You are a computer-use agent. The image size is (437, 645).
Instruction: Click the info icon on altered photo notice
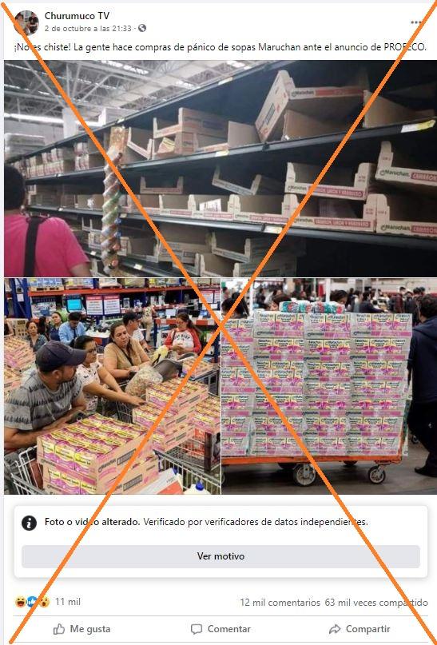pos(30,523)
